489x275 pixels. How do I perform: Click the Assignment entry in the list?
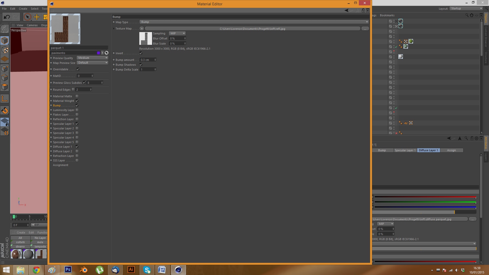pyautogui.click(x=61, y=165)
